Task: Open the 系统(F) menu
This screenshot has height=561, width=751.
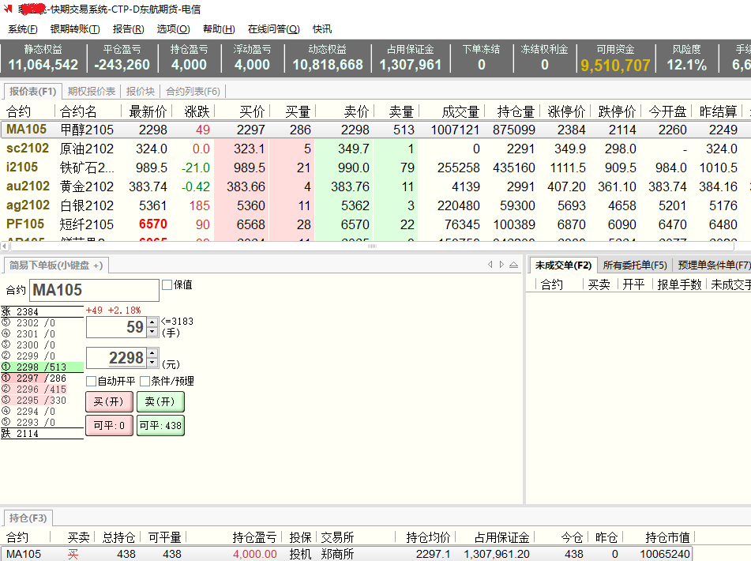Action: coord(23,29)
